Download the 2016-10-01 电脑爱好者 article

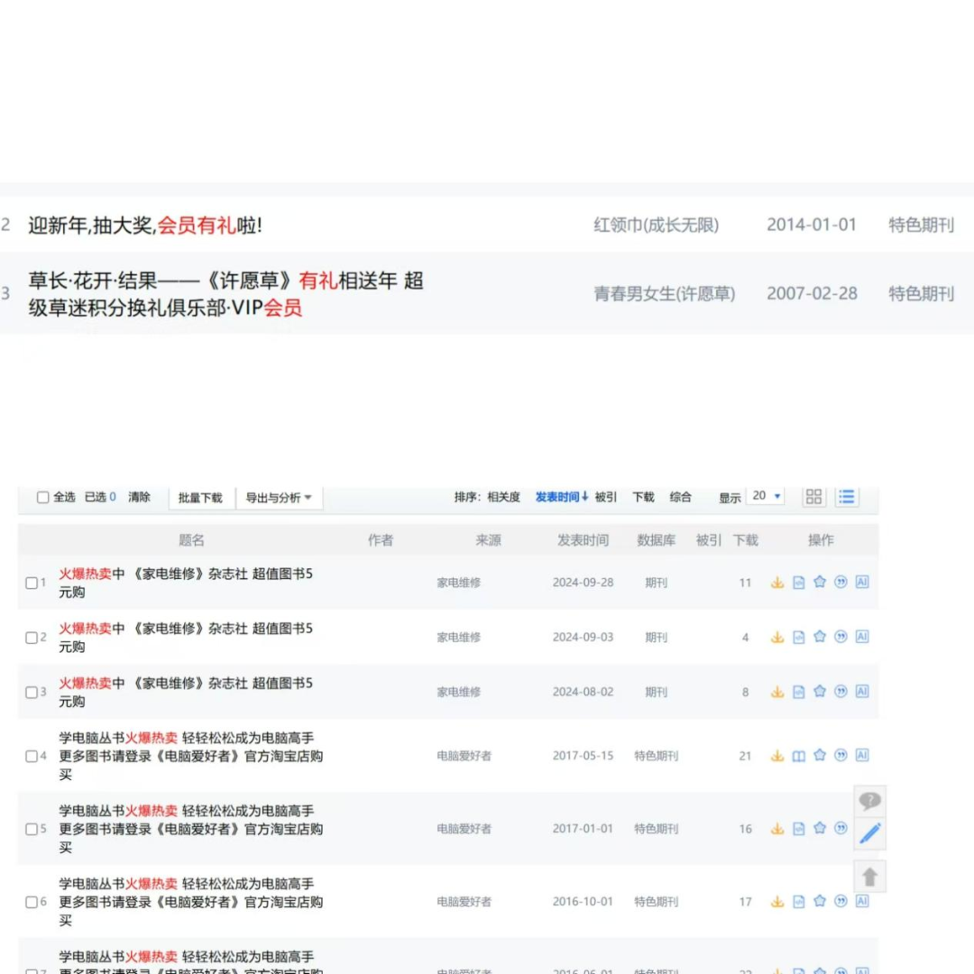pos(777,902)
